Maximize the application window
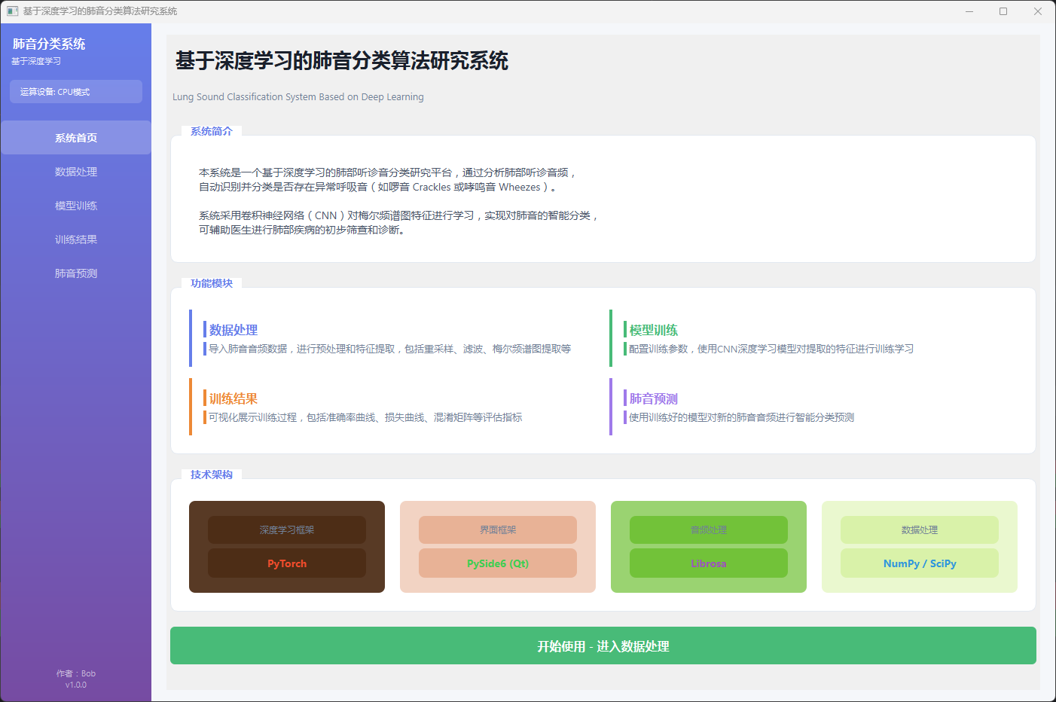Image resolution: width=1056 pixels, height=702 pixels. (1003, 11)
